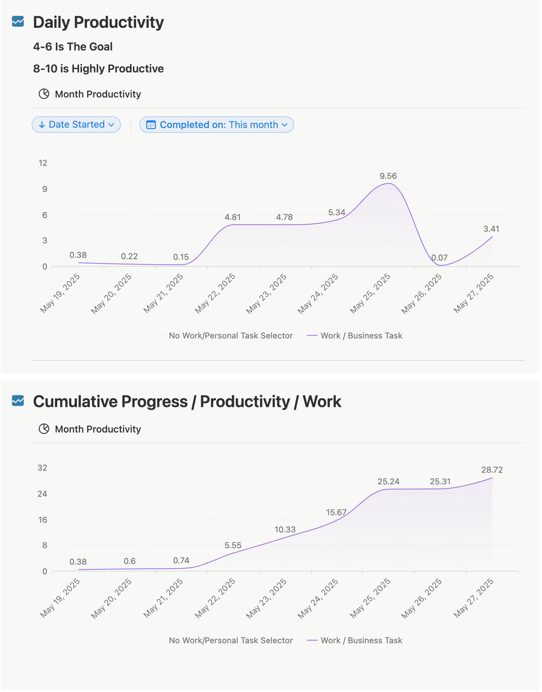542x692 pixels.
Task: Click the pie chart icon under Cumulative Progress
Action: pyautogui.click(x=44, y=429)
